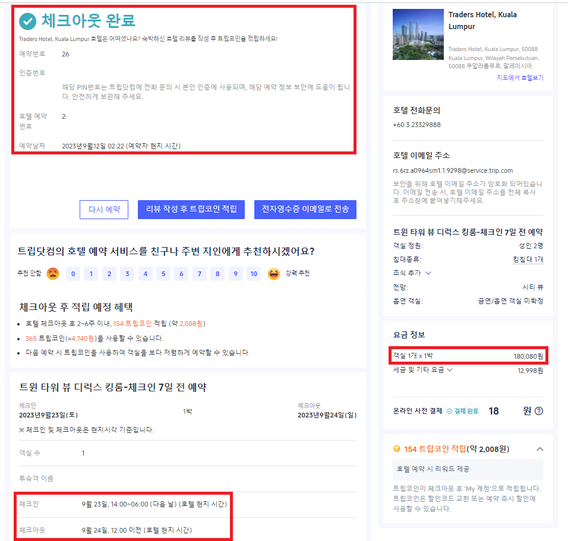Viewport: 568px width, 541px height.
Task: Click 리뷰 작성 후 트립코인 적립 button
Action: [x=191, y=210]
